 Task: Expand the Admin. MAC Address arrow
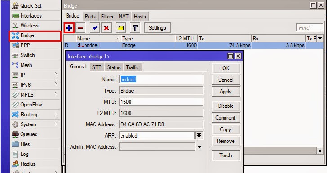(199, 147)
